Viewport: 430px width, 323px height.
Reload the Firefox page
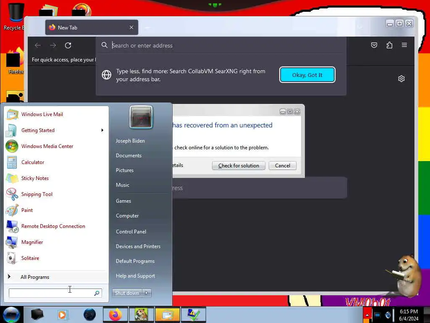[x=68, y=45]
